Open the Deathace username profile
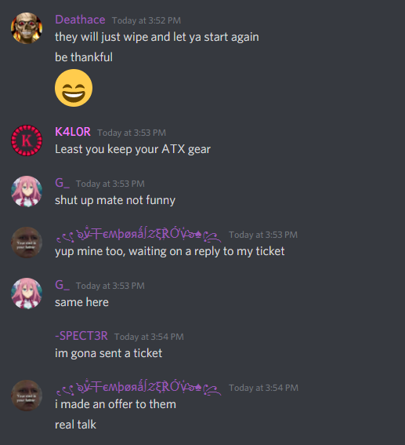 click(80, 20)
